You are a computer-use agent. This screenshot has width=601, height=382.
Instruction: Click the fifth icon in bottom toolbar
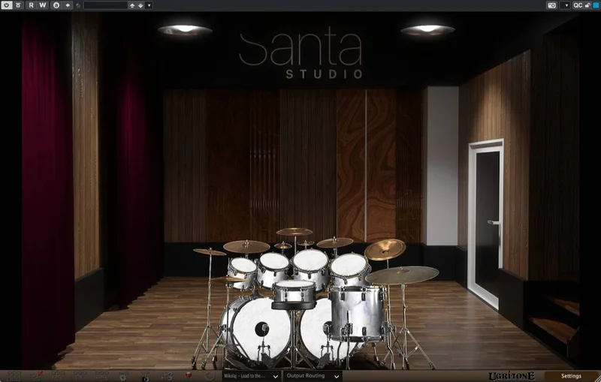pos(101,376)
